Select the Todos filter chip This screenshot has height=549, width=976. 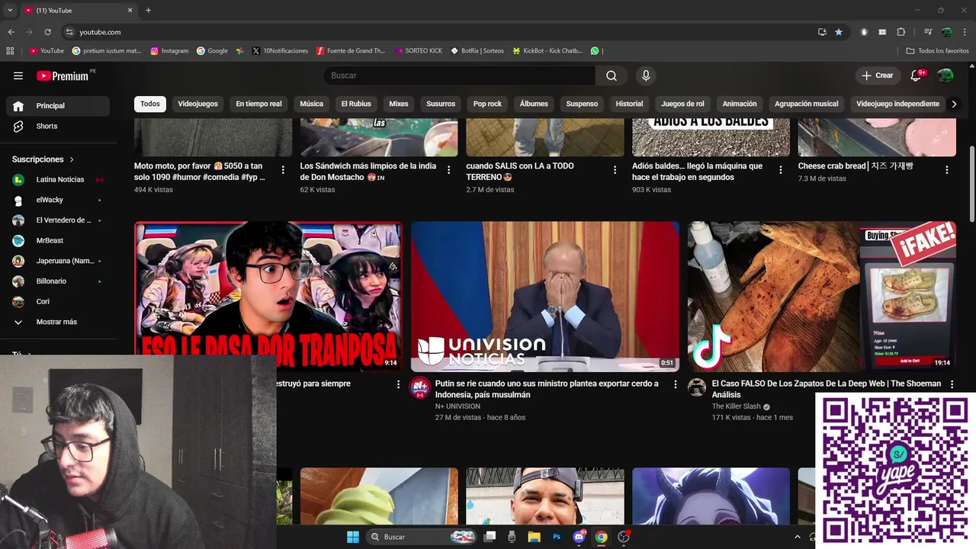point(150,104)
